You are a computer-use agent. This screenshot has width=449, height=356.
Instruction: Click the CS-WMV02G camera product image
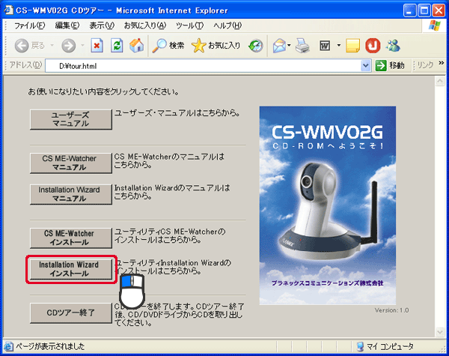tap(328, 205)
